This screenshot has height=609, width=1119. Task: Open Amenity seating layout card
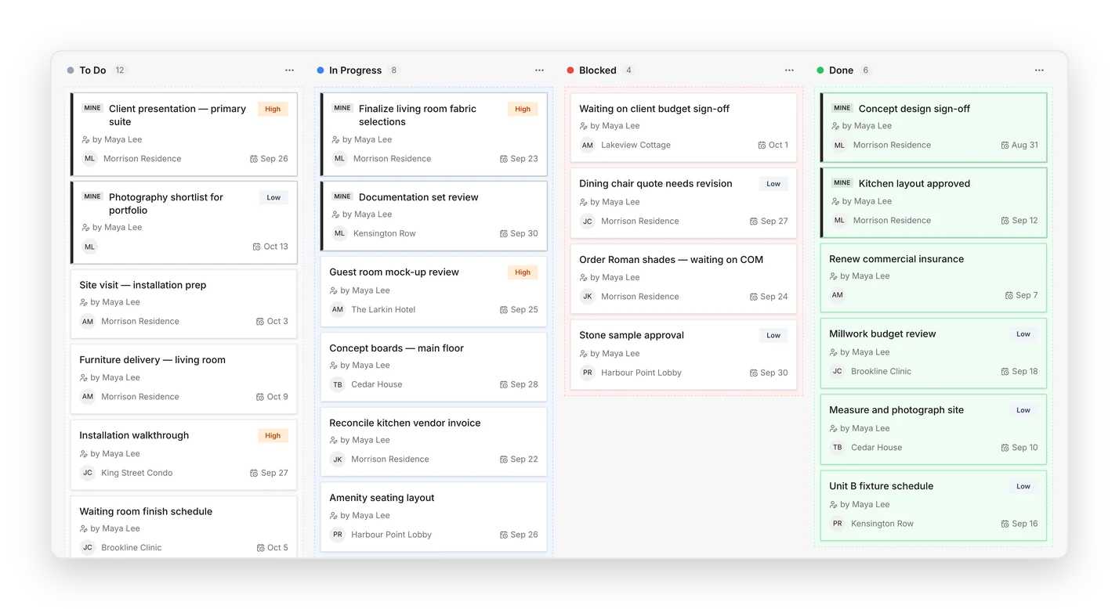[434, 517]
